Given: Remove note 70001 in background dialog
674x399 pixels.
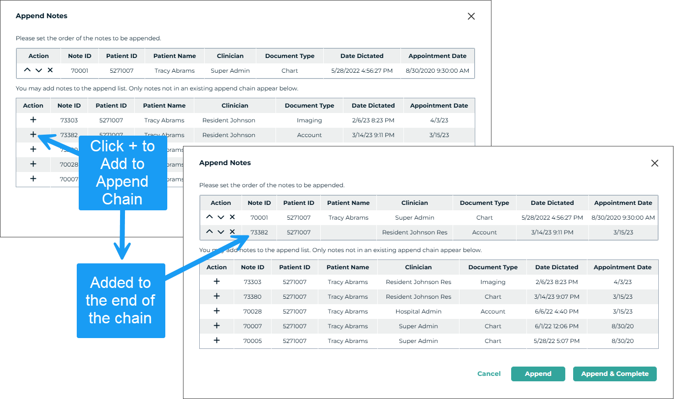Looking at the screenshot, I should point(50,70).
